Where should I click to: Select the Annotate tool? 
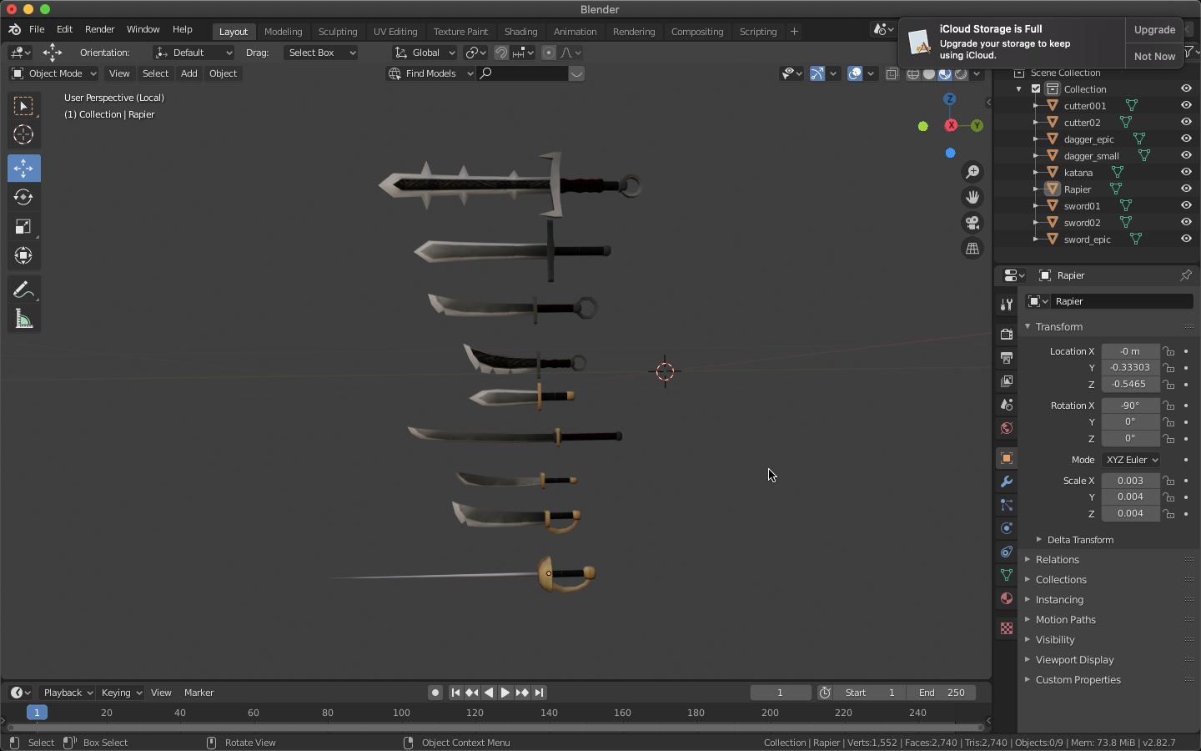click(x=23, y=290)
